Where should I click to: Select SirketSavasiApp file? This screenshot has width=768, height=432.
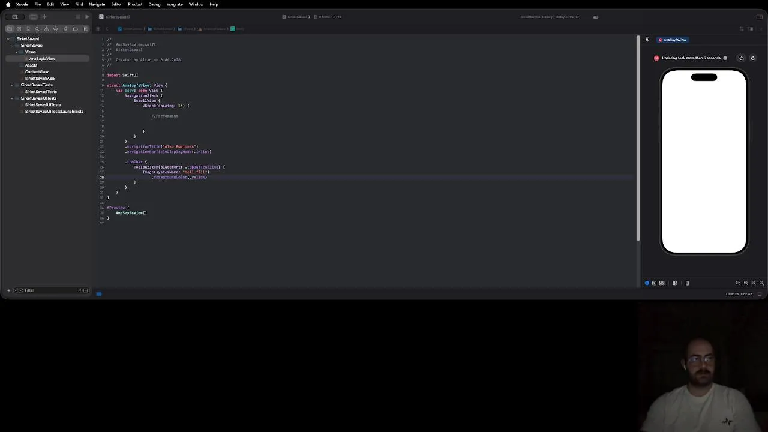(40, 79)
